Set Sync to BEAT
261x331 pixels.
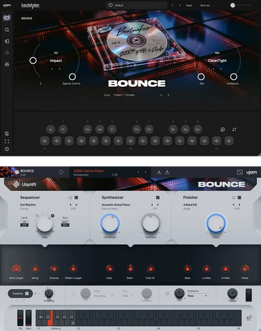pyautogui.click(x=65, y=222)
